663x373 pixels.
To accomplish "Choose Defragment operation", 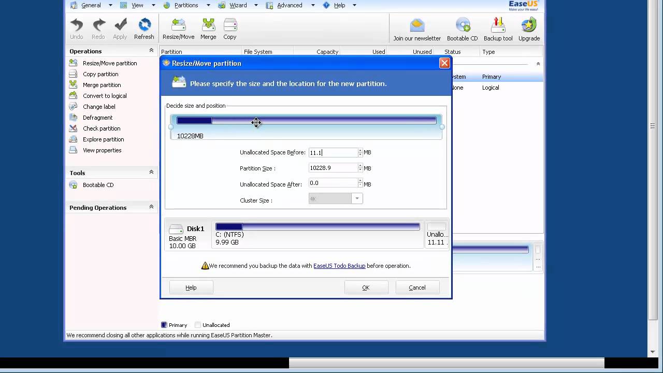I will 97,118.
